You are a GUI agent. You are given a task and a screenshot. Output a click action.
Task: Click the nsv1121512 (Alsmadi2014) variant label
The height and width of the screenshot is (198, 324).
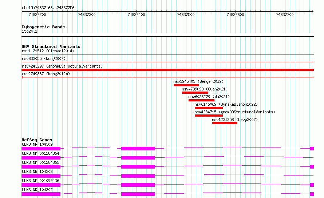pyautogui.click(x=48, y=51)
